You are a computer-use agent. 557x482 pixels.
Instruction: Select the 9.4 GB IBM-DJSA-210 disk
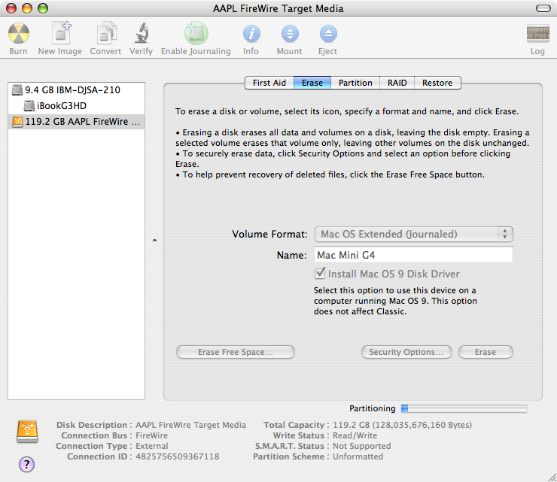tap(76, 89)
